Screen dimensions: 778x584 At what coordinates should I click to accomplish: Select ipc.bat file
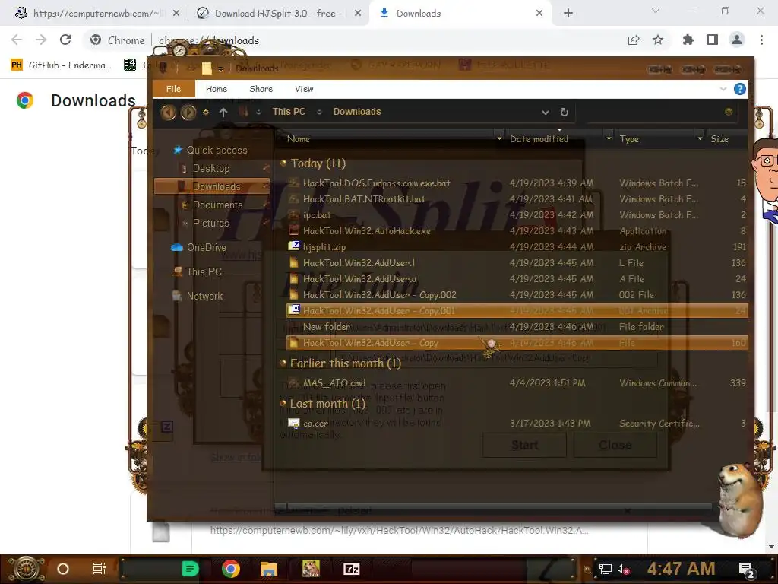click(x=317, y=215)
